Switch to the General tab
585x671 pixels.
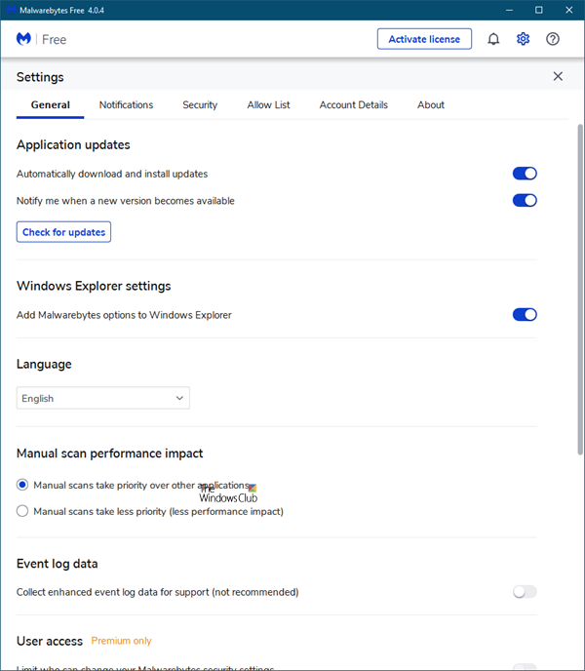coord(50,105)
